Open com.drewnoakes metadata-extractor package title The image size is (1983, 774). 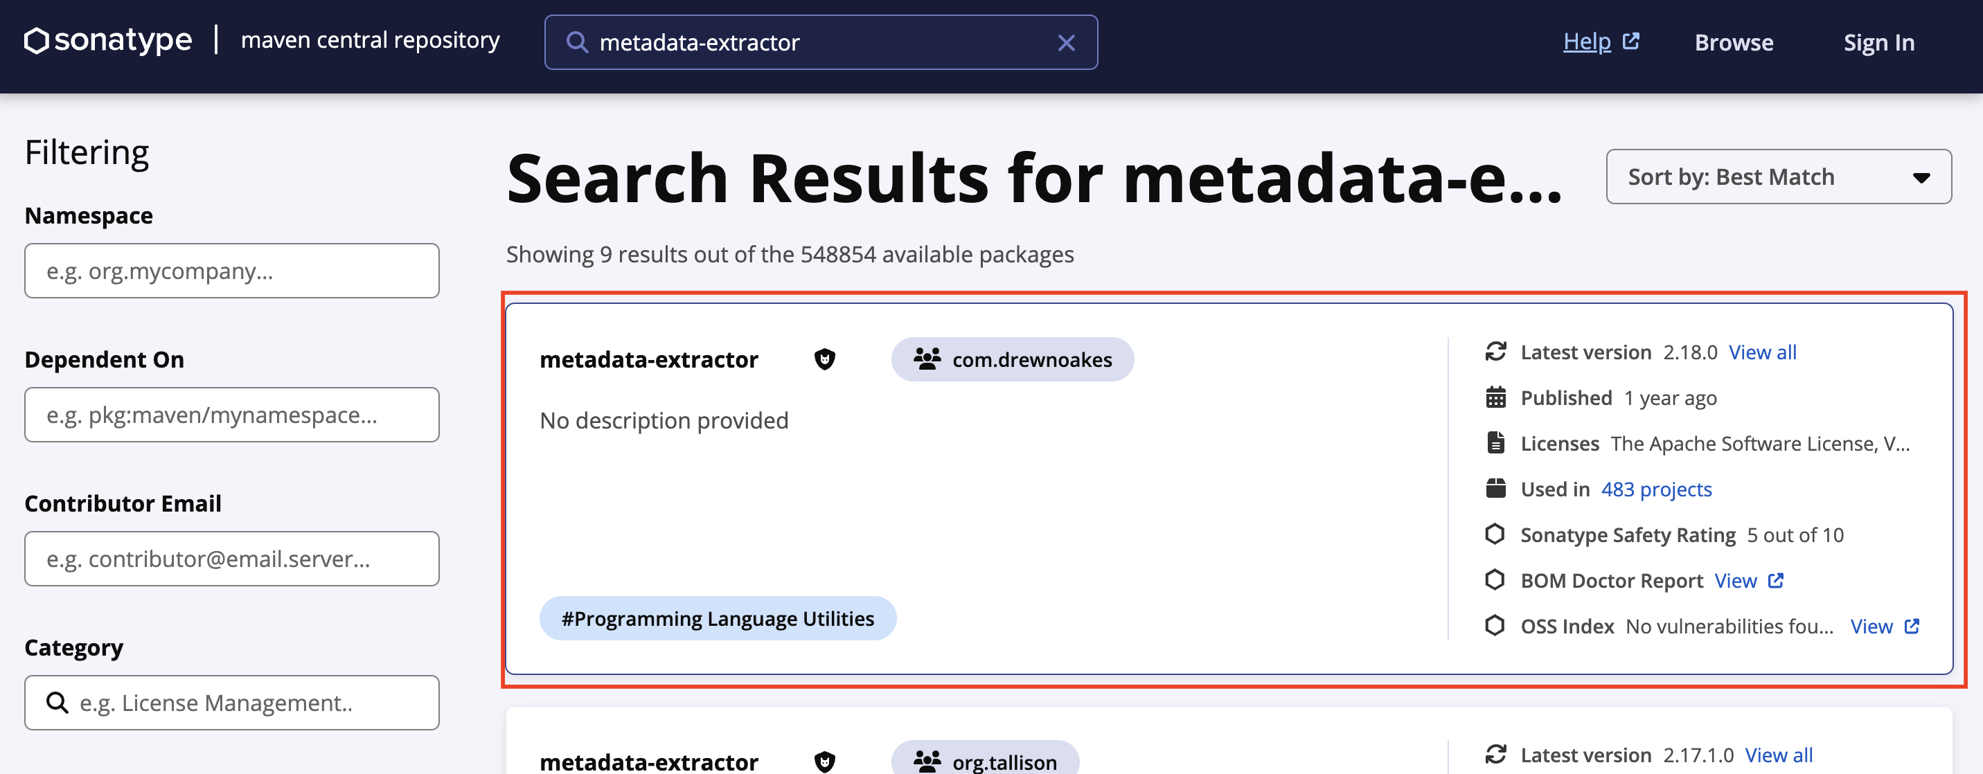(649, 359)
